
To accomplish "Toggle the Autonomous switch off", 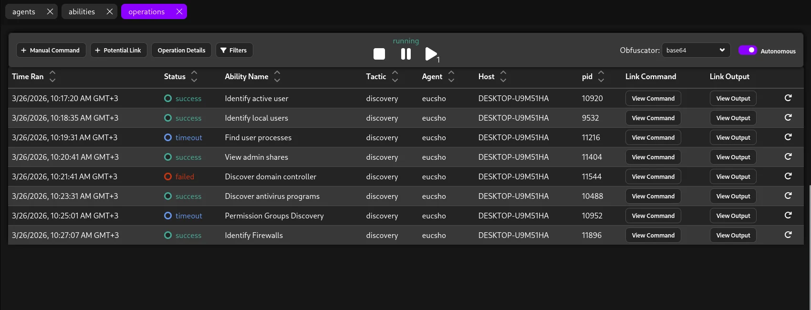I will pyautogui.click(x=748, y=50).
